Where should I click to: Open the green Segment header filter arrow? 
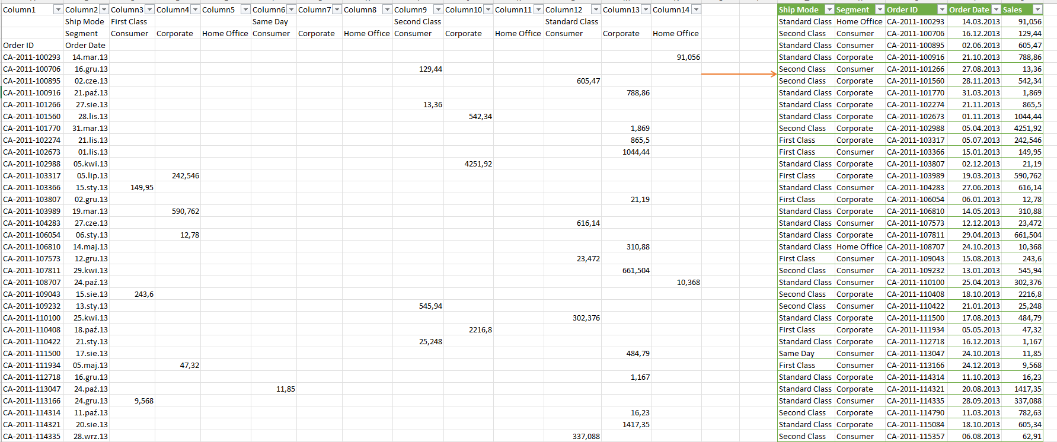[880, 9]
